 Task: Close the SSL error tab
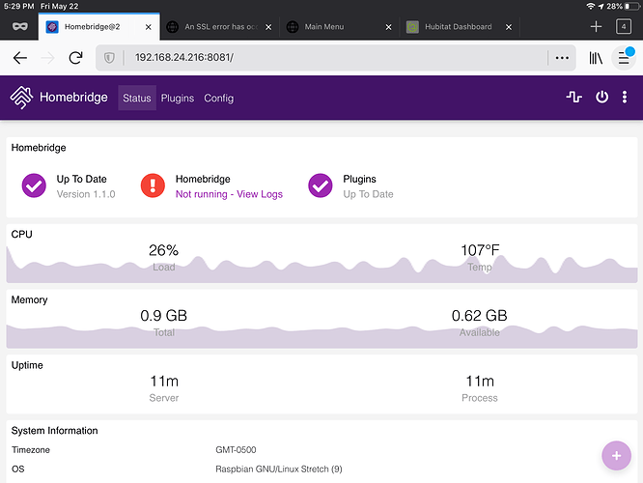[x=268, y=27]
